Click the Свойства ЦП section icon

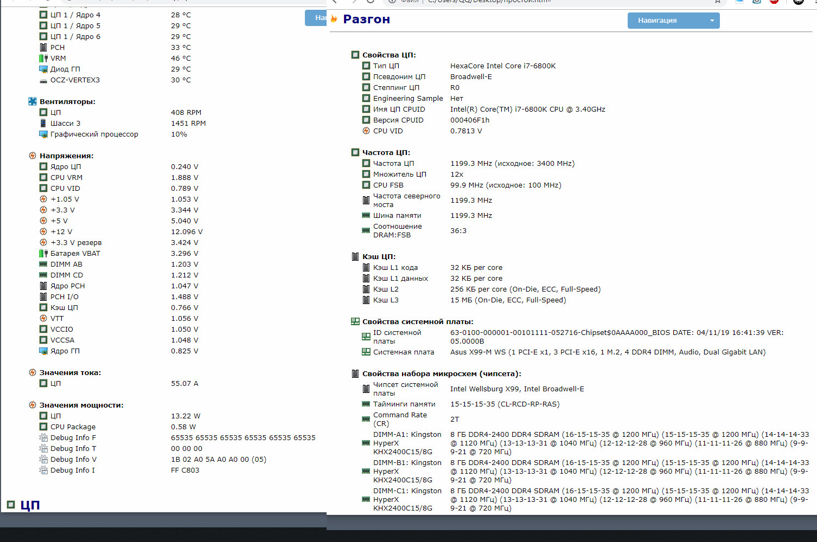click(x=355, y=55)
